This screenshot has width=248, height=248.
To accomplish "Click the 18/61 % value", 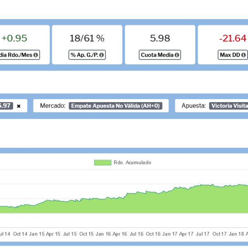I will tap(87, 38).
